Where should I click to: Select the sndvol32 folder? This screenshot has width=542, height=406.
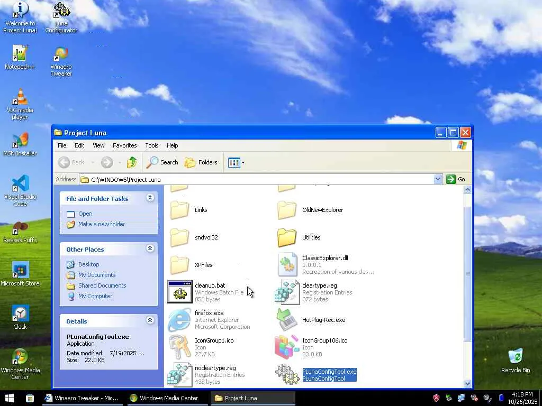pyautogui.click(x=194, y=237)
